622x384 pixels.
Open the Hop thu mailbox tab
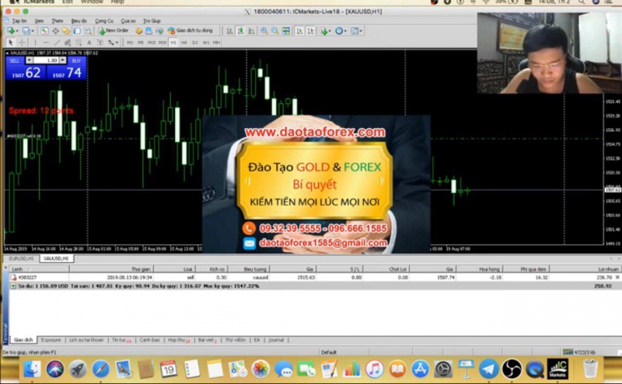(178, 340)
